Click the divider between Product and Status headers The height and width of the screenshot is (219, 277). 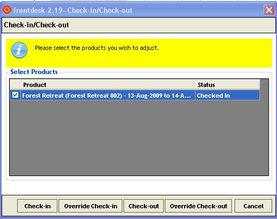(x=195, y=85)
